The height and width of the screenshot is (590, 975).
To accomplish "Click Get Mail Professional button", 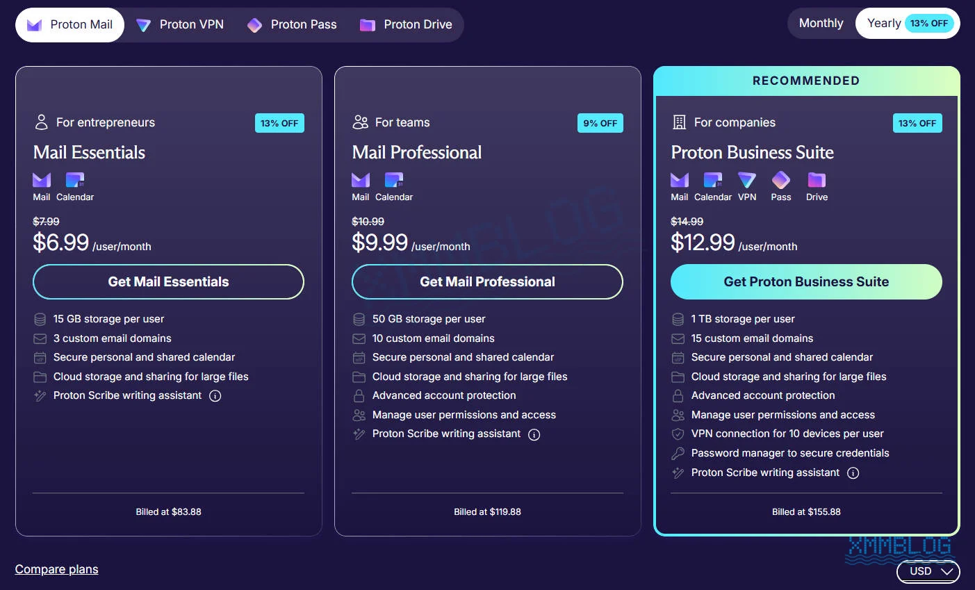I will click(487, 281).
